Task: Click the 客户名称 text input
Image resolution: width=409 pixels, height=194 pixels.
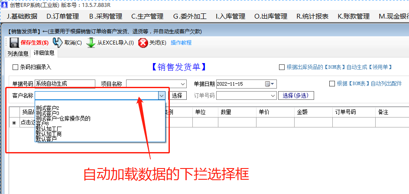Action: pos(97,95)
